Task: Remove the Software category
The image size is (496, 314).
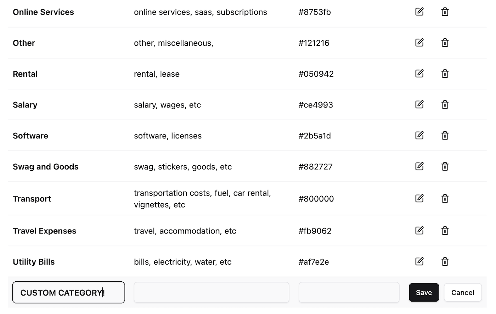Action: coord(445,135)
